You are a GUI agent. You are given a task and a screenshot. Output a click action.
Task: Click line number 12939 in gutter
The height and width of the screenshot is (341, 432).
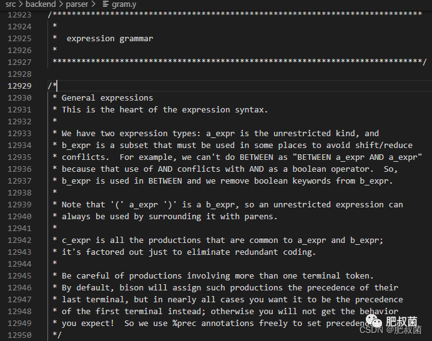pos(19,205)
